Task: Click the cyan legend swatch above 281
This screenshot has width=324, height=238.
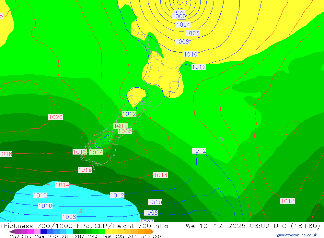Action: pos(70,232)
